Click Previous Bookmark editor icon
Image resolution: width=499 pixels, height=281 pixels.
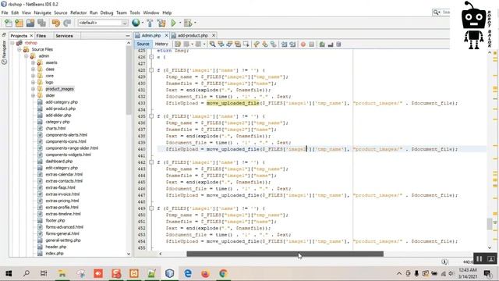click(257, 44)
